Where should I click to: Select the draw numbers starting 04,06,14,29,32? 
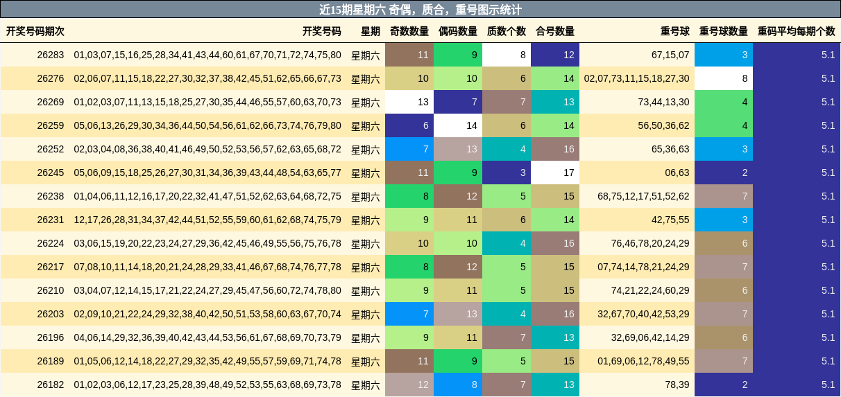tap(207, 337)
